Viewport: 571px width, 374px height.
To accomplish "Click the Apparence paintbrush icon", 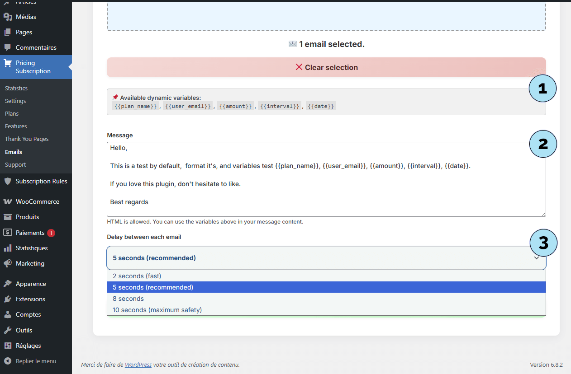I will point(8,284).
